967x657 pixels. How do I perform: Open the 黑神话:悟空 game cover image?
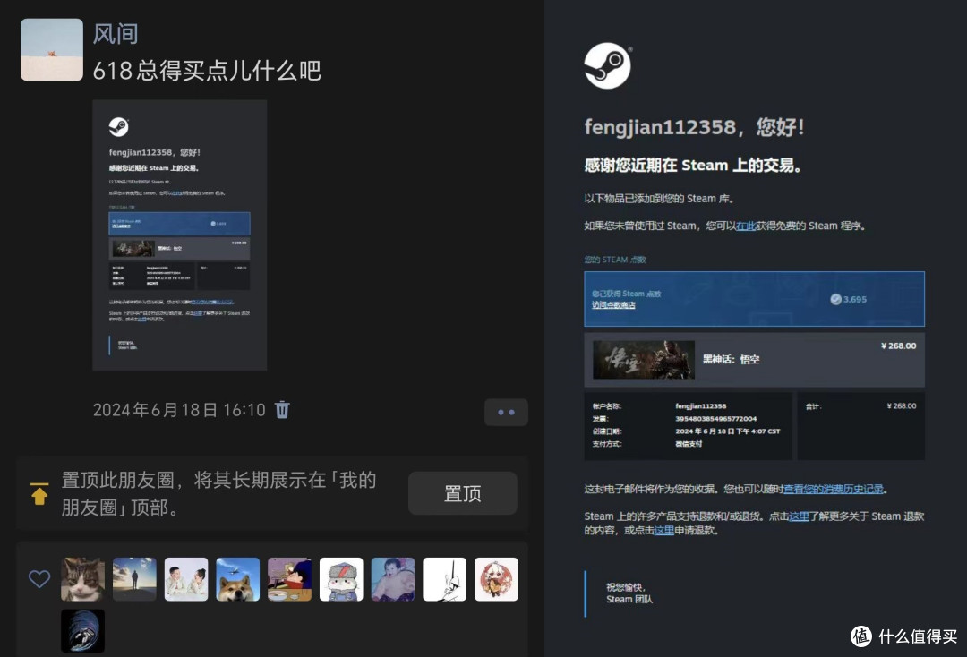pyautogui.click(x=644, y=359)
